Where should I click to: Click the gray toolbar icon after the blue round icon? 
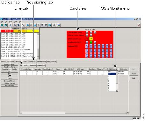(54, 25)
